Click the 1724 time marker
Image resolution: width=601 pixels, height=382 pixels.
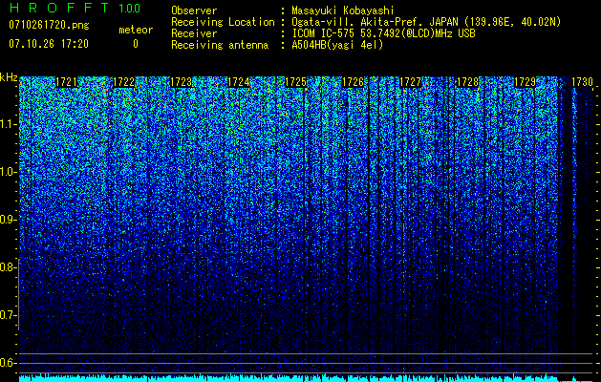tap(239, 82)
